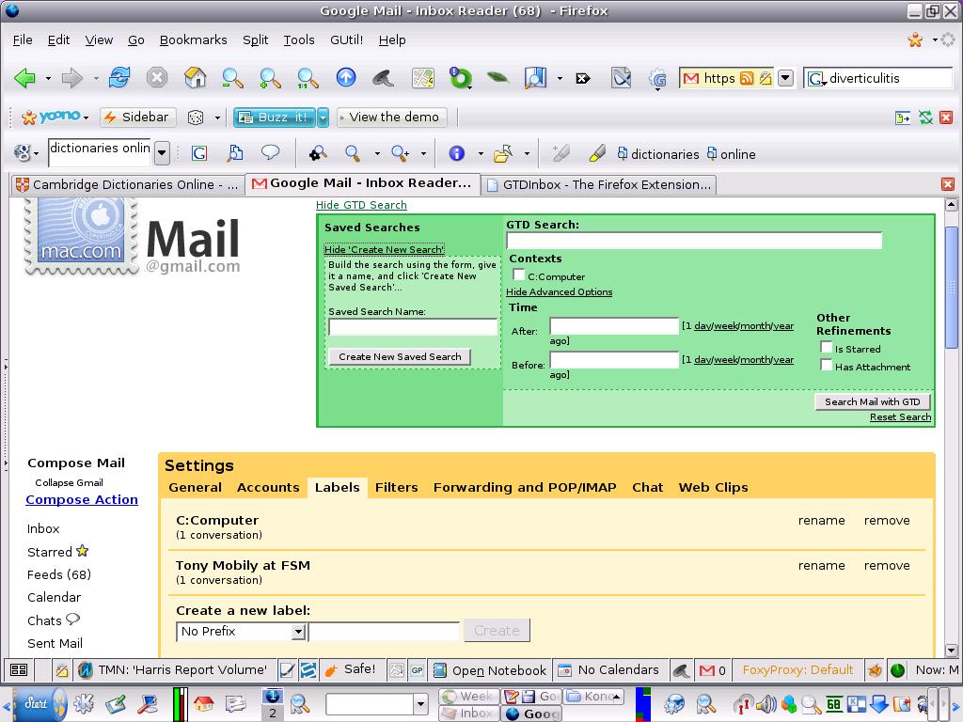Click the red close-toolbar X on the Yoono bar
The image size is (963, 722).
946,118
